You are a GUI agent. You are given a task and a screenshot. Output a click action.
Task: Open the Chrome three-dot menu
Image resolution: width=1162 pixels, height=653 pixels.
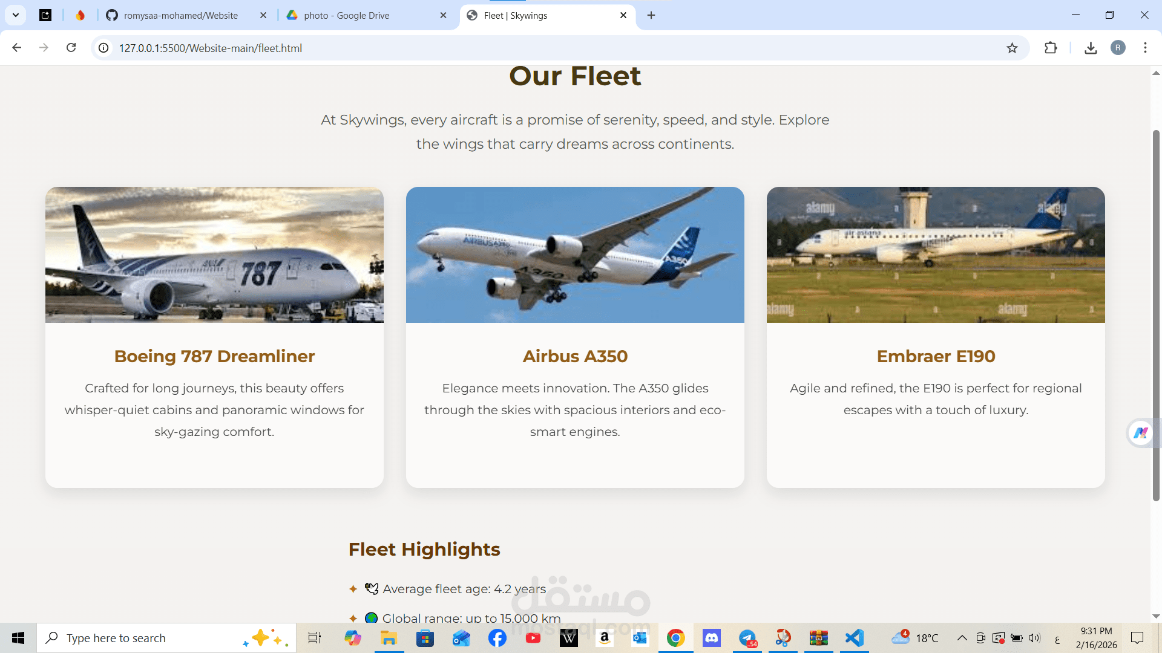point(1145,48)
